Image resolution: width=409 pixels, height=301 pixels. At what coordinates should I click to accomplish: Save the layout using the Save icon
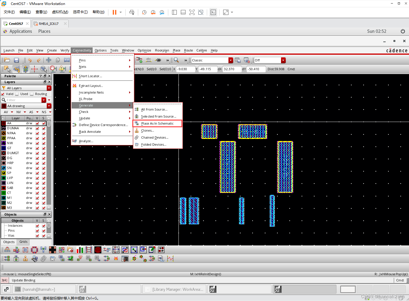pyautogui.click(x=16, y=60)
